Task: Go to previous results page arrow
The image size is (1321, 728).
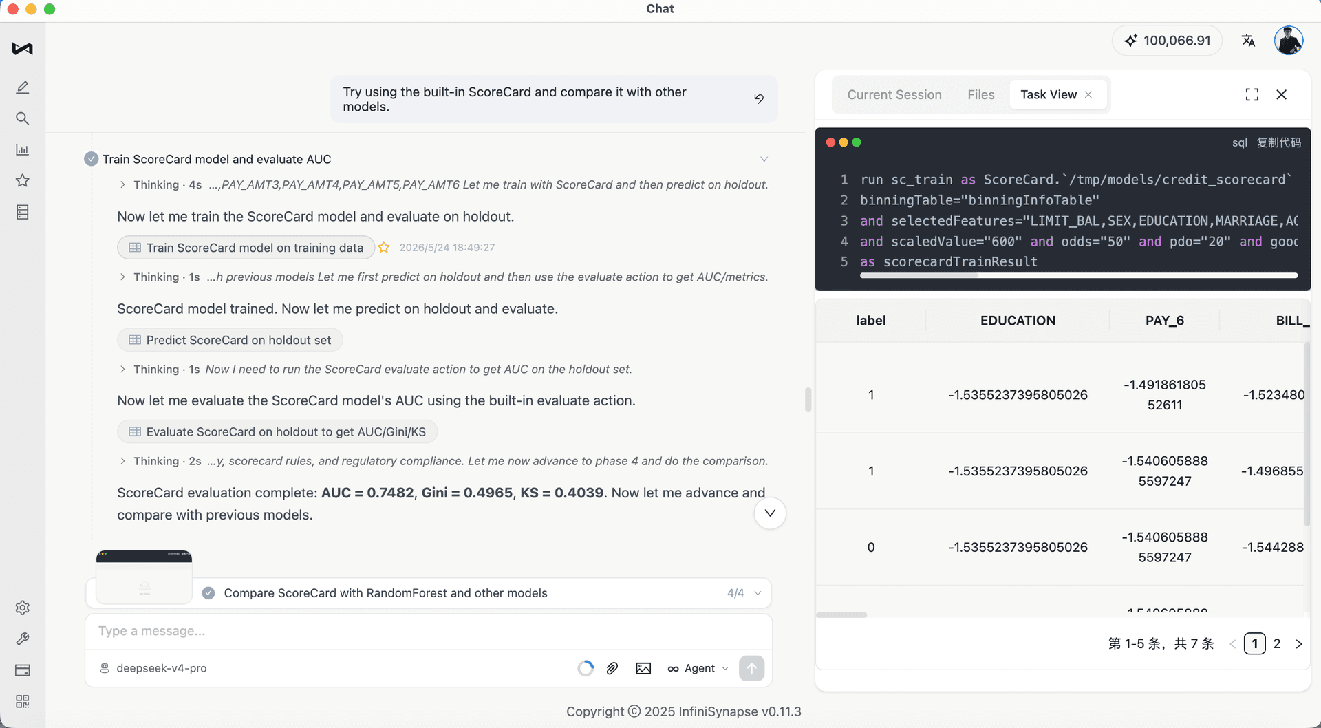Action: [x=1232, y=644]
